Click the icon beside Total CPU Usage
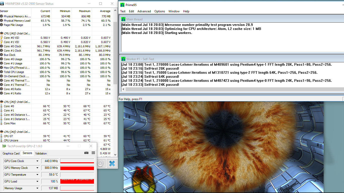 click(2, 72)
